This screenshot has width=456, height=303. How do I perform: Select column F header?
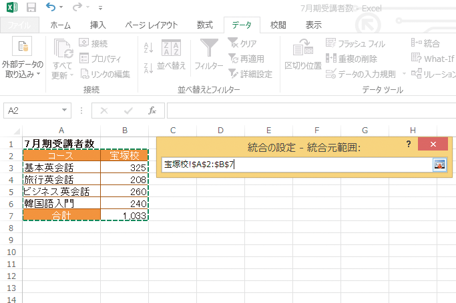(316, 131)
